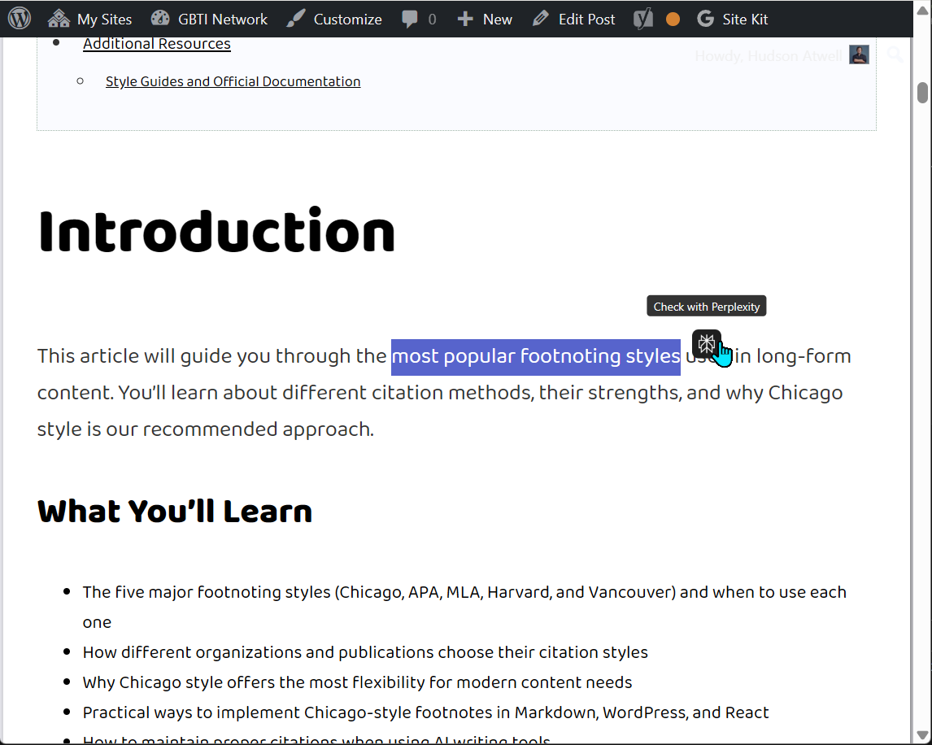Open the GBTI Network gauge dropdown

(208, 18)
